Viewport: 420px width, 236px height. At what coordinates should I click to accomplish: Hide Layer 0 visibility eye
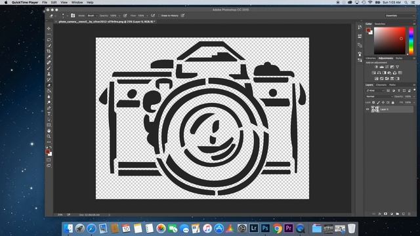point(367,109)
